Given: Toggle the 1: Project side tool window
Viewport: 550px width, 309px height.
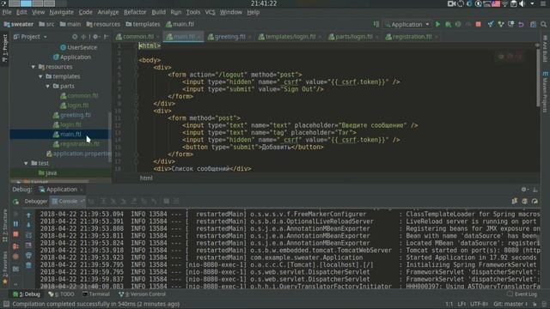Looking at the screenshot, I should click(4, 48).
